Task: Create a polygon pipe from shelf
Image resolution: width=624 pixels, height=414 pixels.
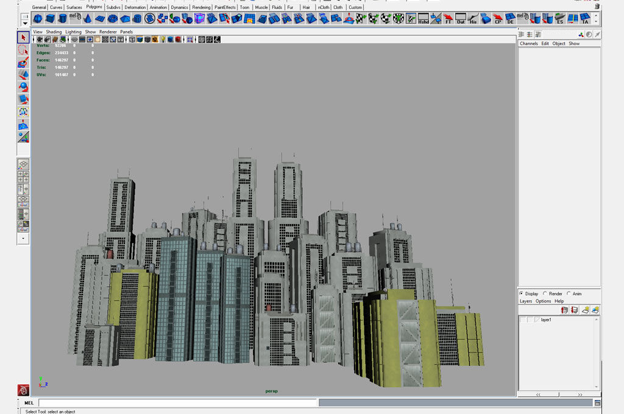Action: pyautogui.click(x=137, y=18)
